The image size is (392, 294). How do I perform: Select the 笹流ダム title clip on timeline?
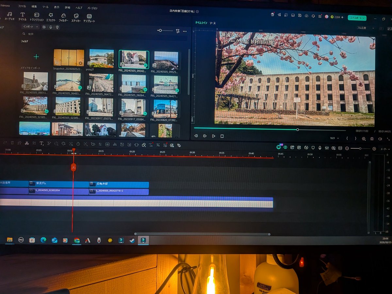coord(59,184)
